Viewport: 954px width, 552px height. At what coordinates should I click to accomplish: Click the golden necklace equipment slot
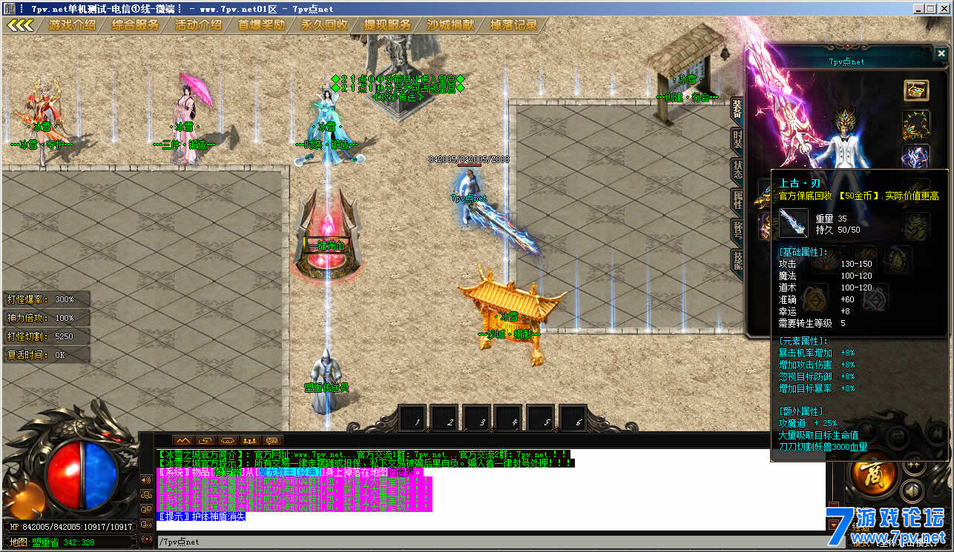click(x=916, y=124)
